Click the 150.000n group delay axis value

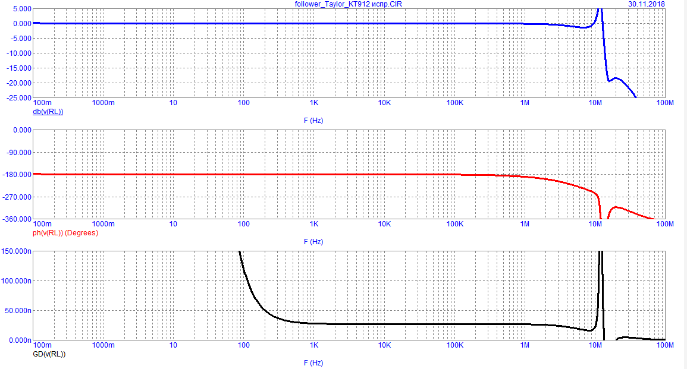pyautogui.click(x=16, y=251)
